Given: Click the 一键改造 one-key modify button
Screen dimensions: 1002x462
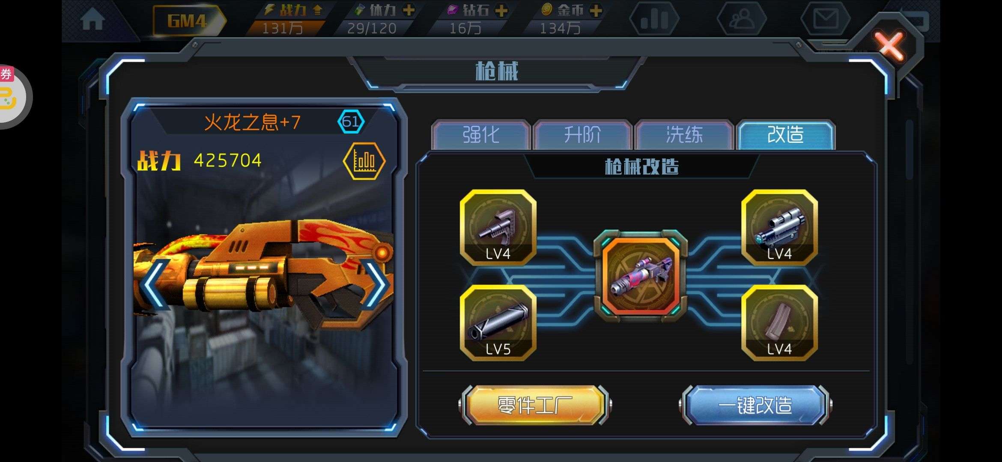Looking at the screenshot, I should pyautogui.click(x=755, y=405).
